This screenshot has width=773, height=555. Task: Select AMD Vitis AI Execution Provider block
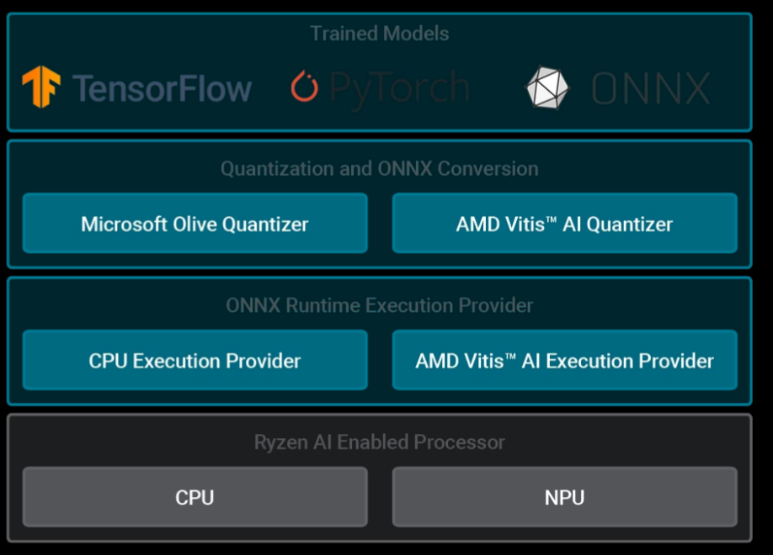point(565,360)
